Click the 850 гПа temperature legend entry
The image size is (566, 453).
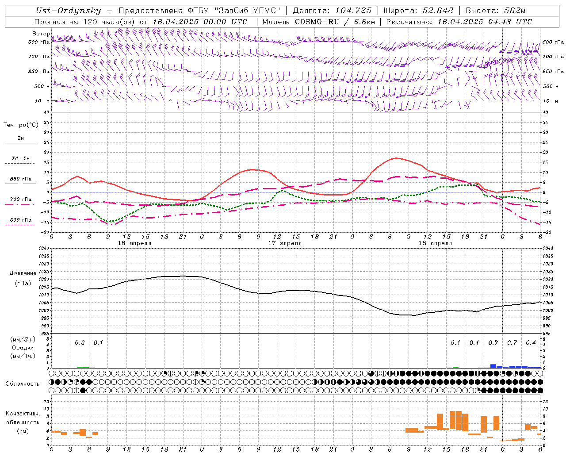21,179
